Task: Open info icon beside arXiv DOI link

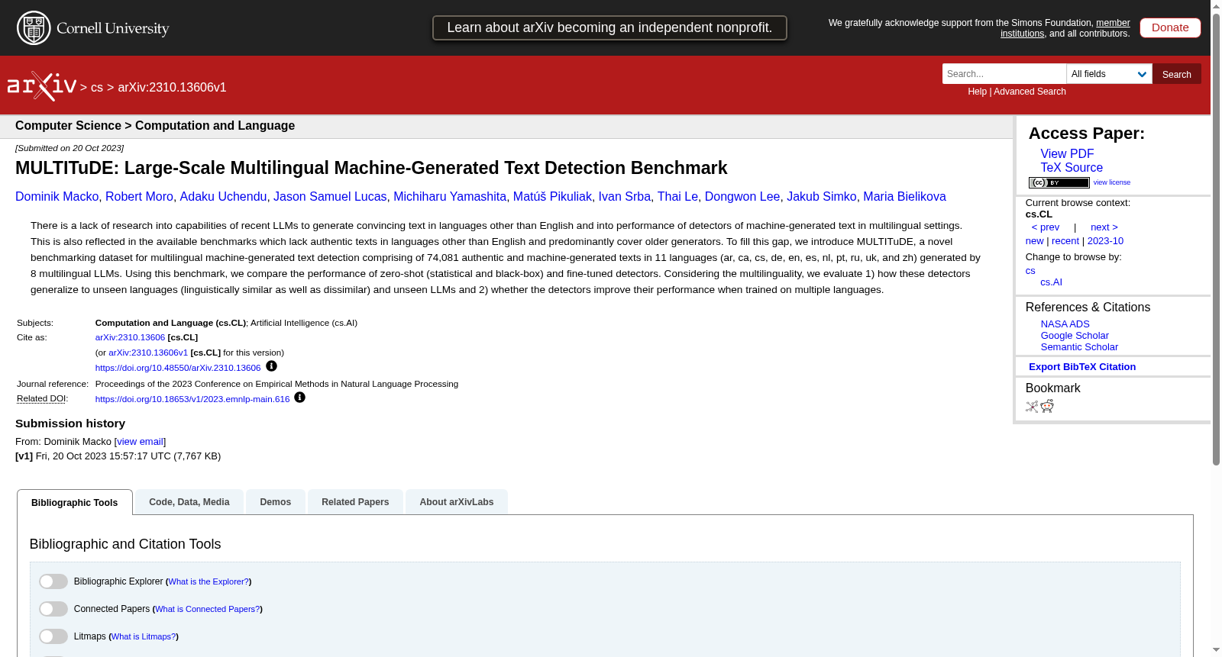Action: coord(271,366)
